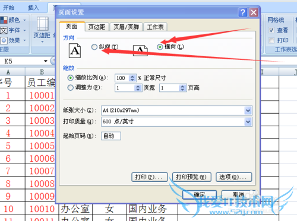Open the 开始 ribbon tab

click(x=8, y=8)
